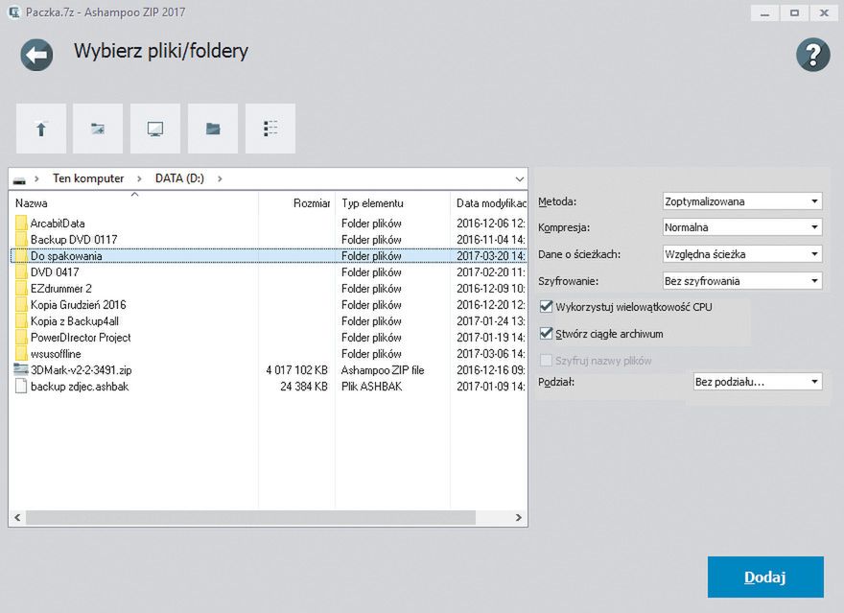The image size is (844, 613).
Task: Click the 3DMark zip file icon
Action: [x=21, y=369]
